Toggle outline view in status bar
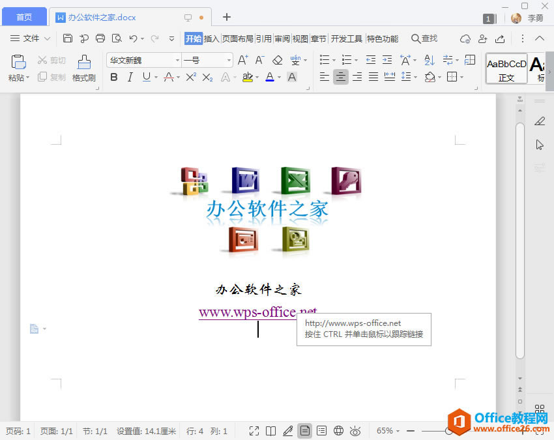Viewport: 554px width, 440px height. (321, 430)
